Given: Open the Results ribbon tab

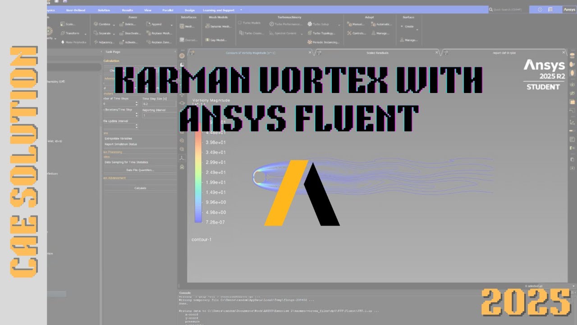Looking at the screenshot, I should point(127,10).
